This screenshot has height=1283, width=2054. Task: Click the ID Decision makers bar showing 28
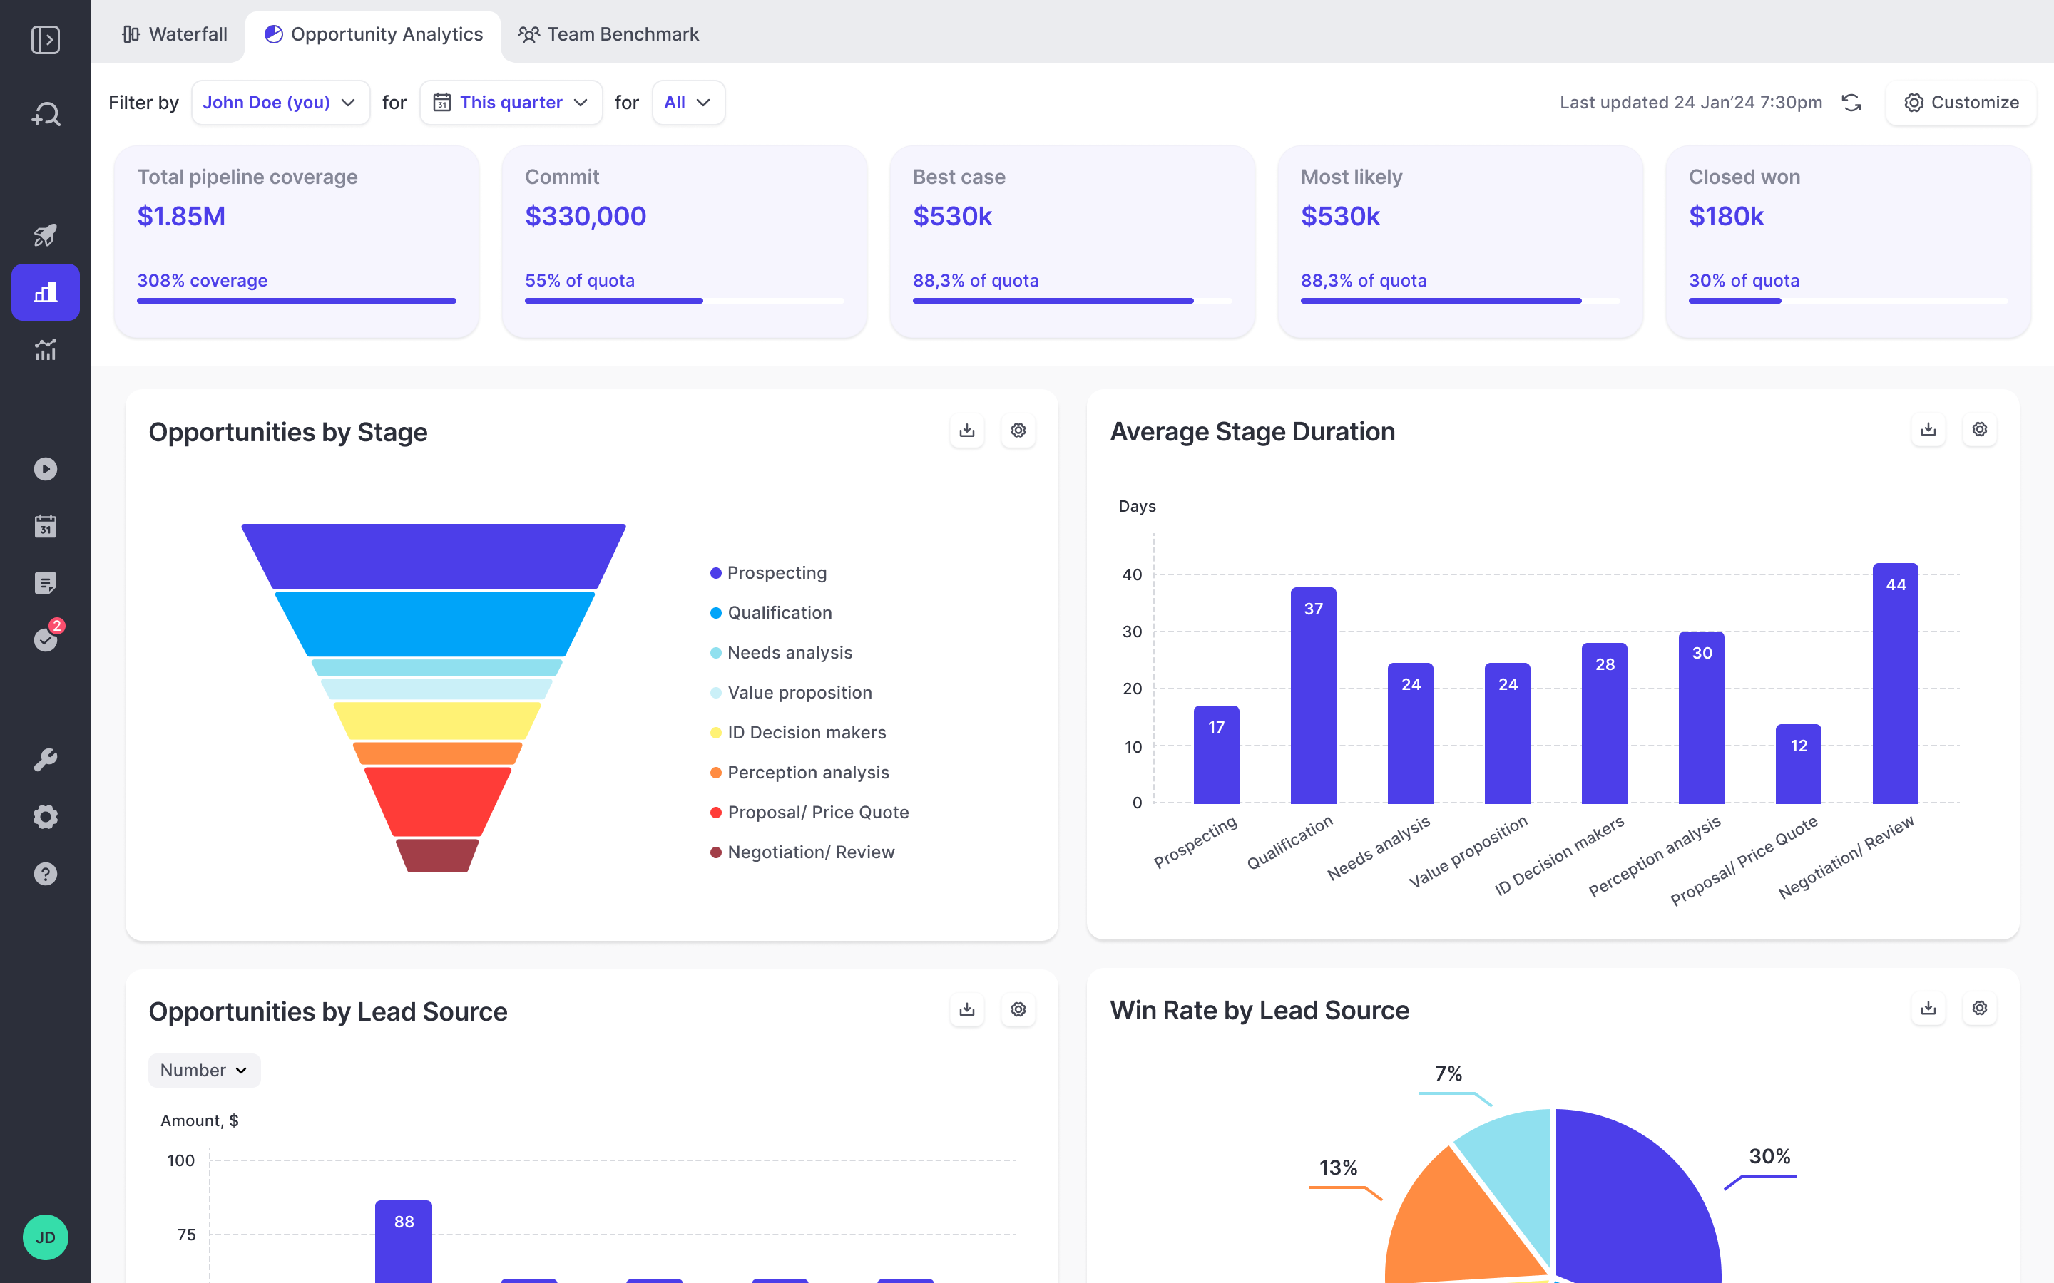[x=1604, y=723]
